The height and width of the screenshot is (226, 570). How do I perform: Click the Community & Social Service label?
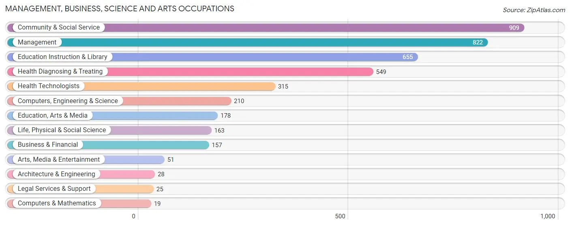pyautogui.click(x=59, y=27)
